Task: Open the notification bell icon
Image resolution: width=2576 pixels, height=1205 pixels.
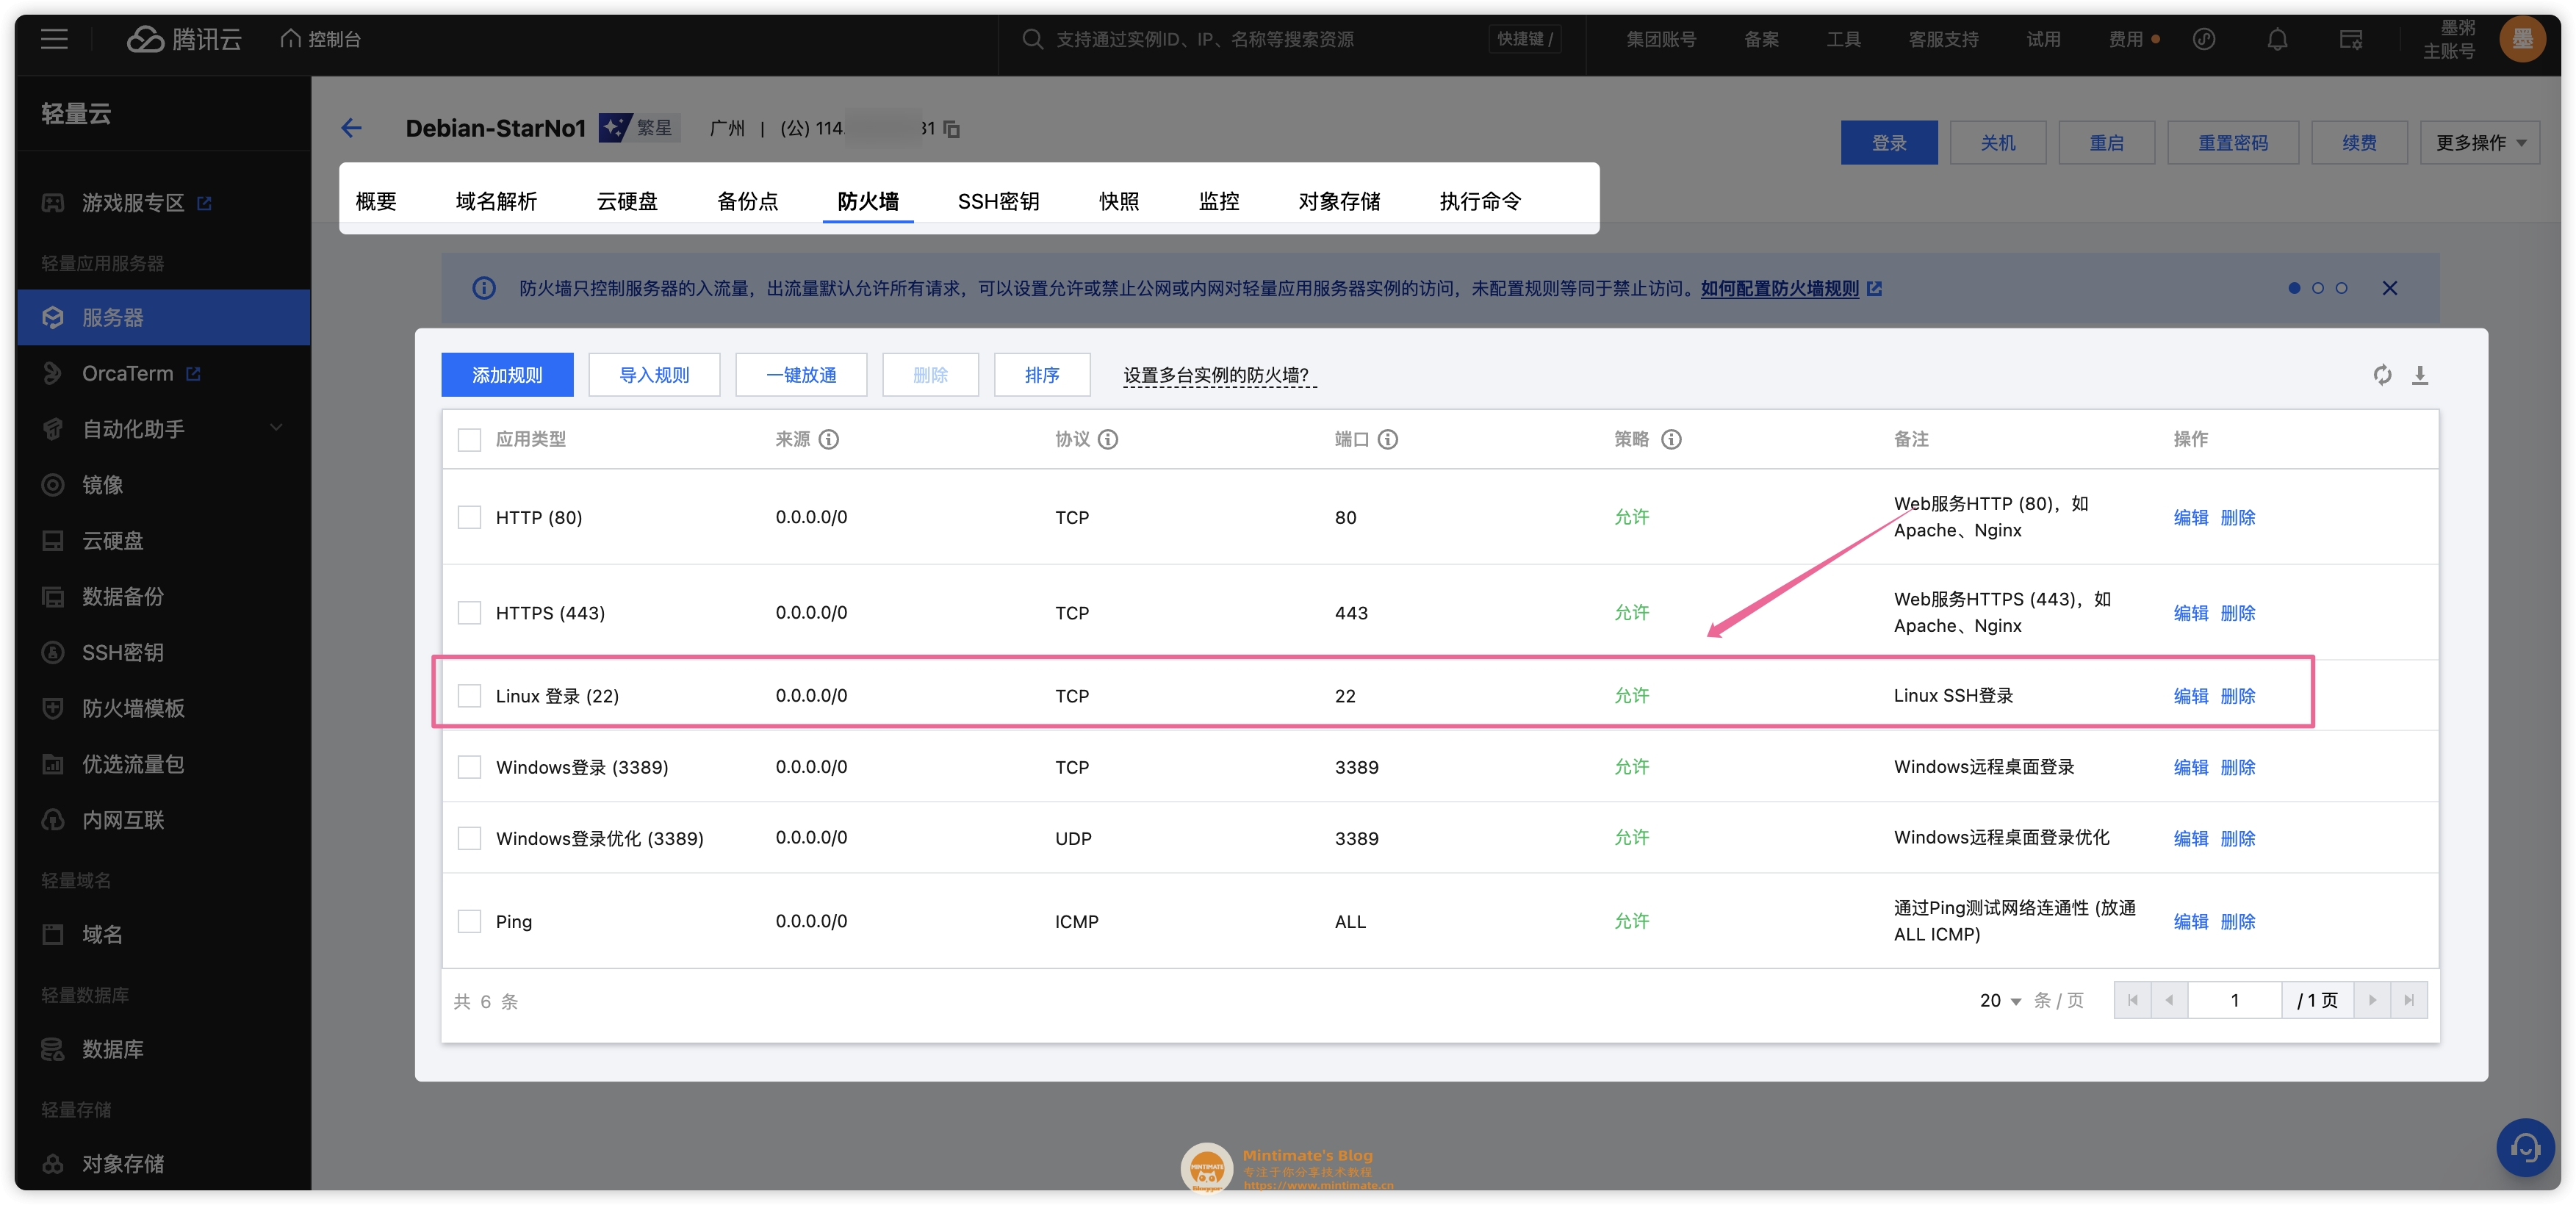Action: 2277,39
